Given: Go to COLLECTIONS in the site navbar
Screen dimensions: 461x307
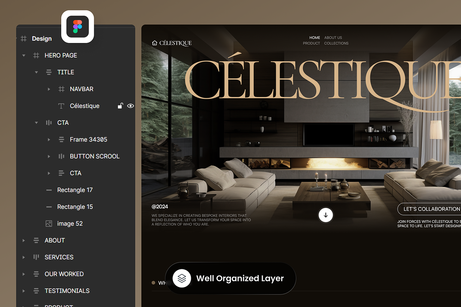Looking at the screenshot, I should click(336, 43).
